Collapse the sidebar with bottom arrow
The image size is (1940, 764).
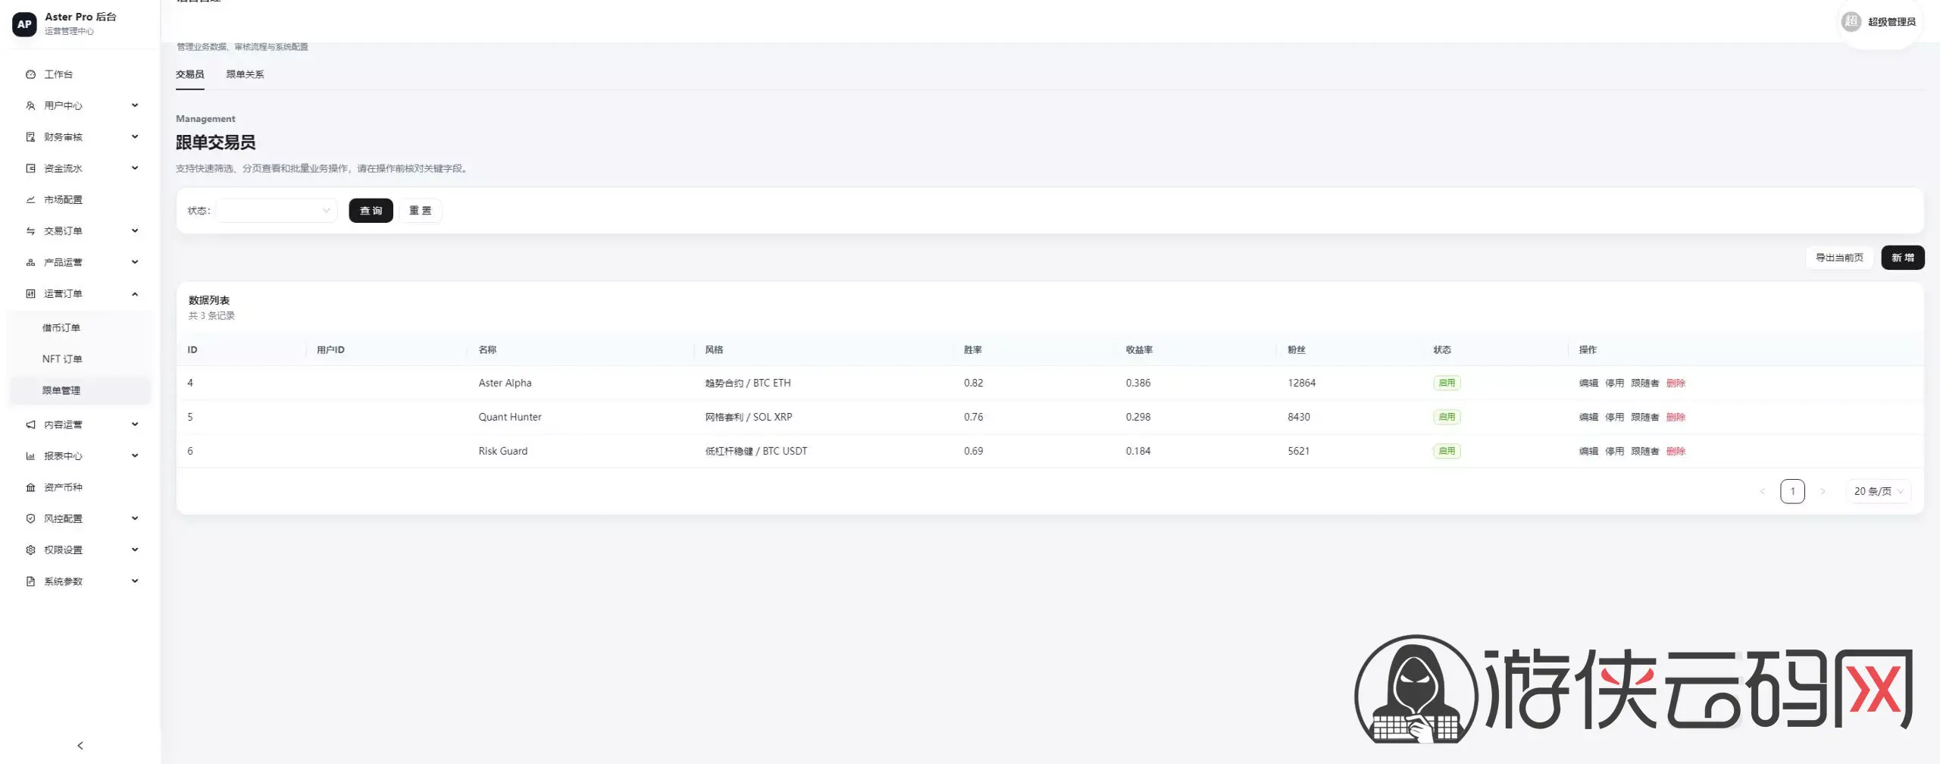click(80, 746)
